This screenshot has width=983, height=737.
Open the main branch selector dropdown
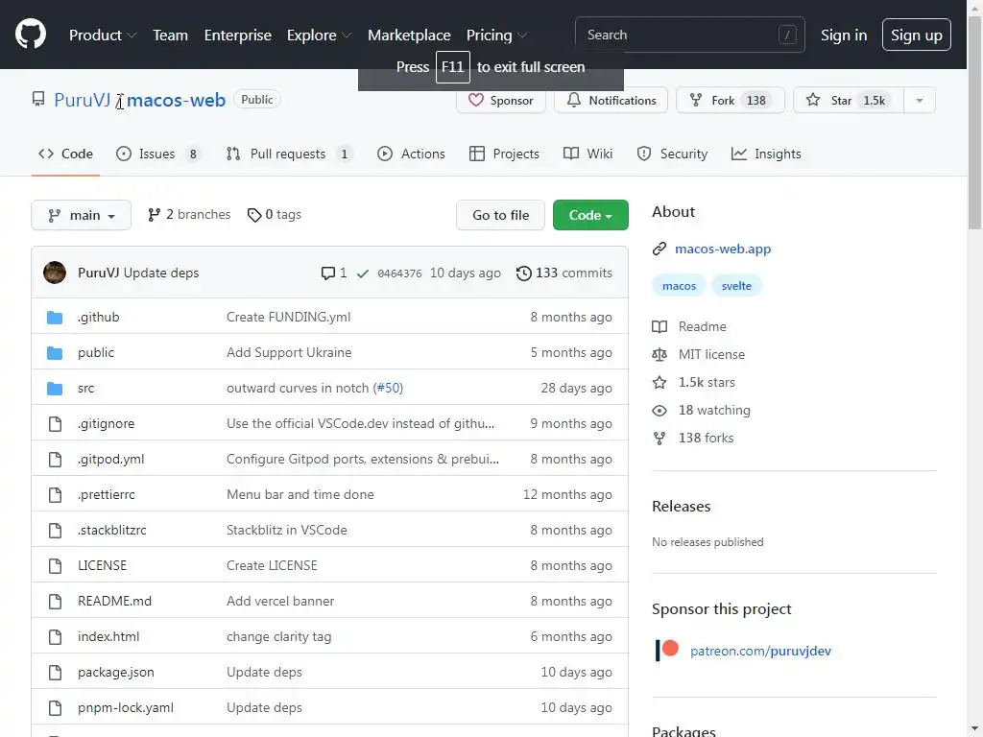tap(81, 215)
